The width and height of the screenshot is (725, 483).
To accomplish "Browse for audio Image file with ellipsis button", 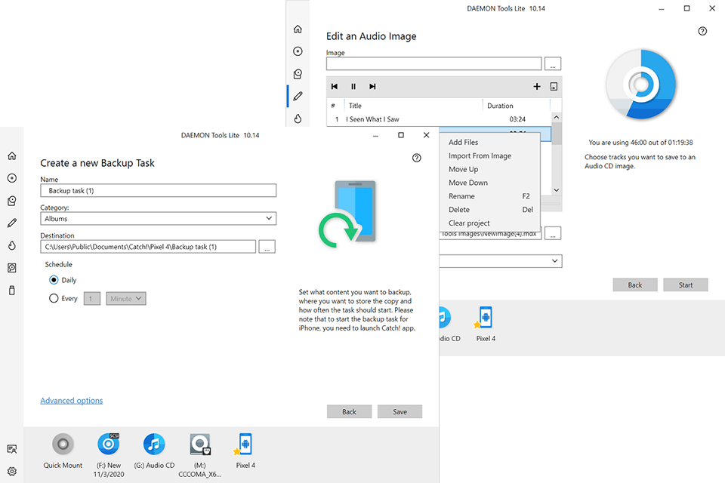I will (x=553, y=64).
